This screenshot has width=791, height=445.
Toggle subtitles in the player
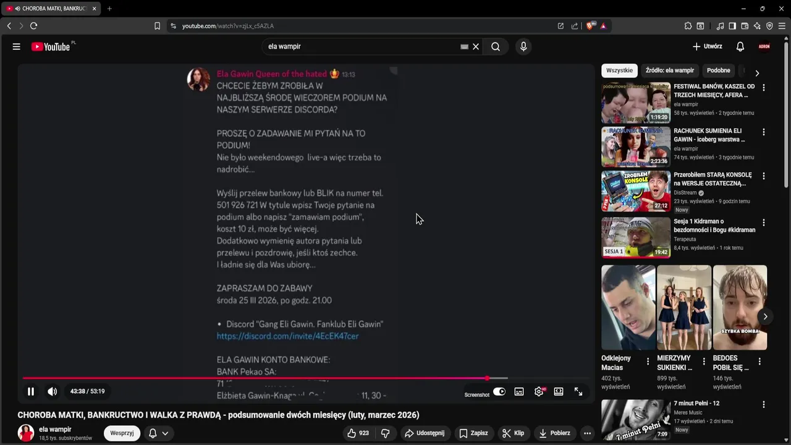point(519,391)
